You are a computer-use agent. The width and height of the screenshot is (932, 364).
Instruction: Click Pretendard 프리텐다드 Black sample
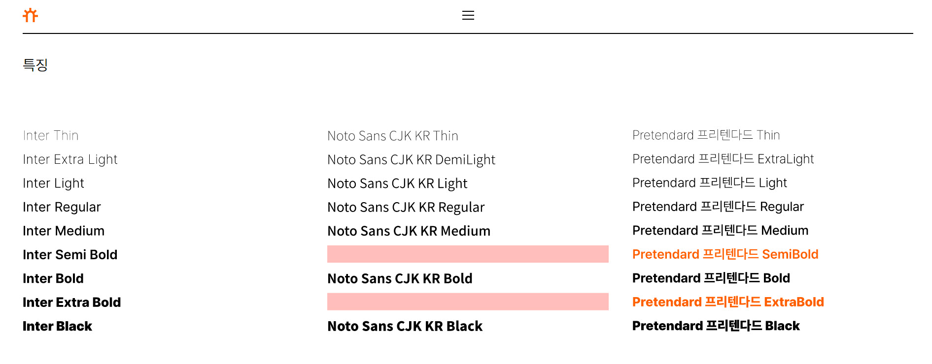(716, 326)
